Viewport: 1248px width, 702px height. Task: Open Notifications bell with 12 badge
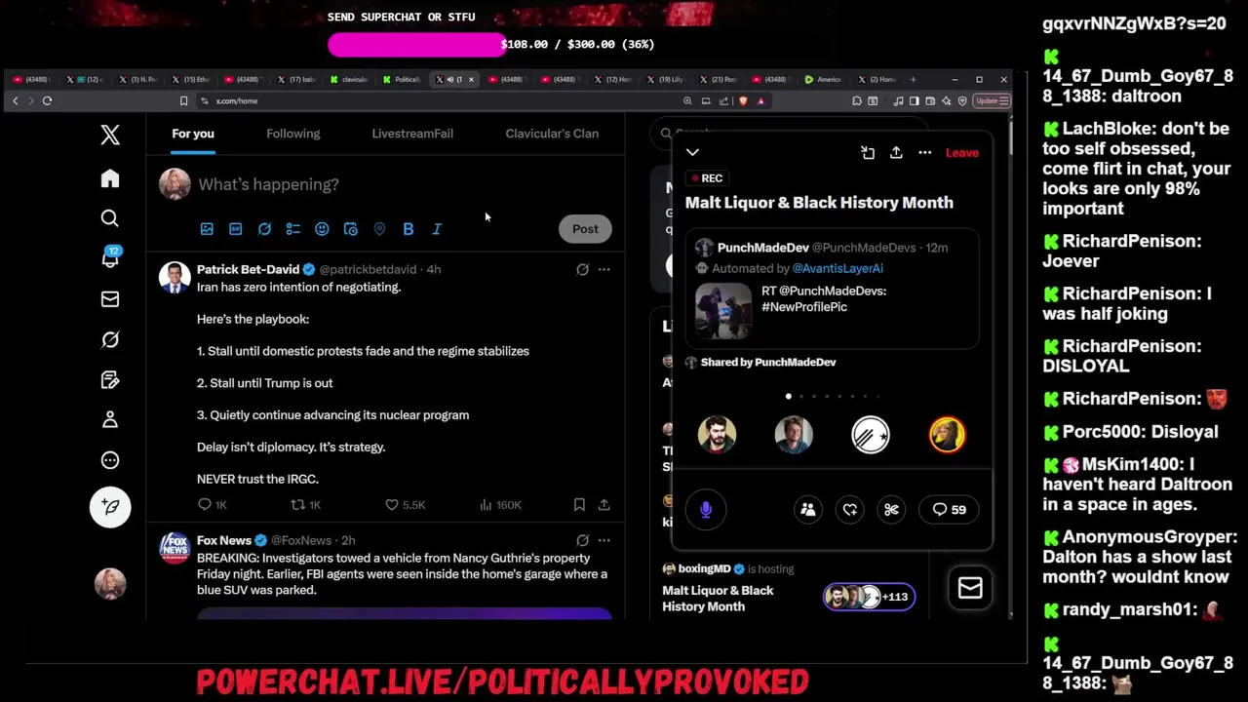(110, 257)
